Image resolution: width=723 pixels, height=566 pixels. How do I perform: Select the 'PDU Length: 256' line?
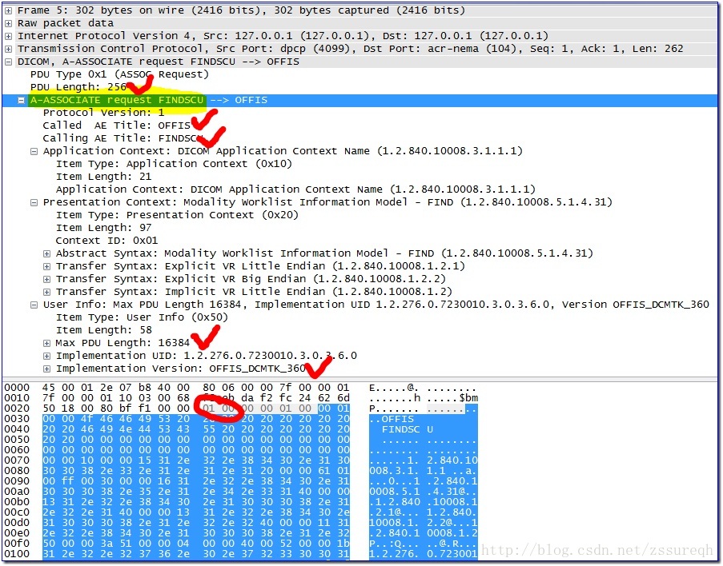pos(78,87)
